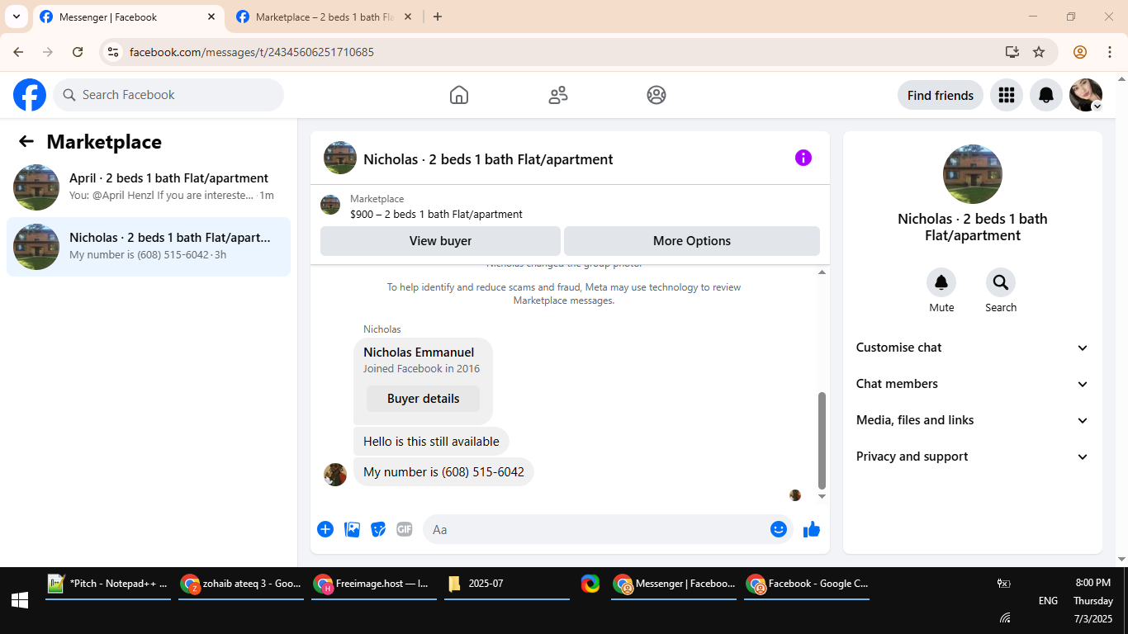Mute the chat using bell icon
Viewport: 1128px width, 634px height.
[x=941, y=283]
